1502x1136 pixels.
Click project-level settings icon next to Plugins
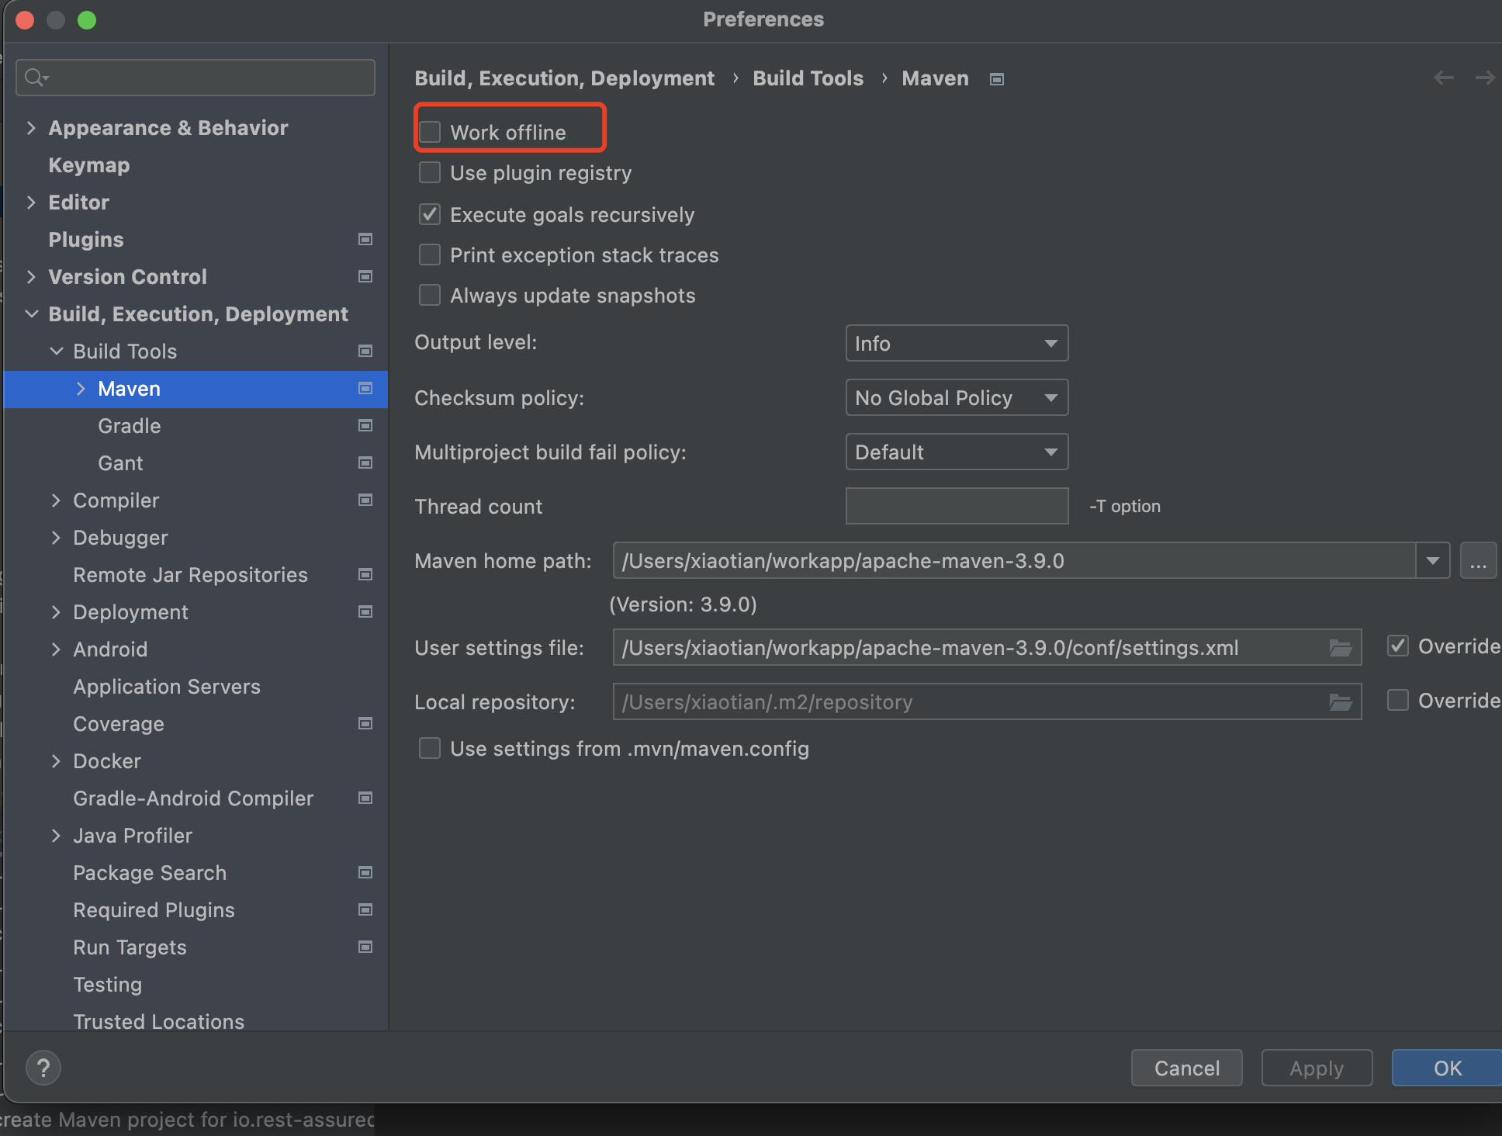(x=365, y=240)
